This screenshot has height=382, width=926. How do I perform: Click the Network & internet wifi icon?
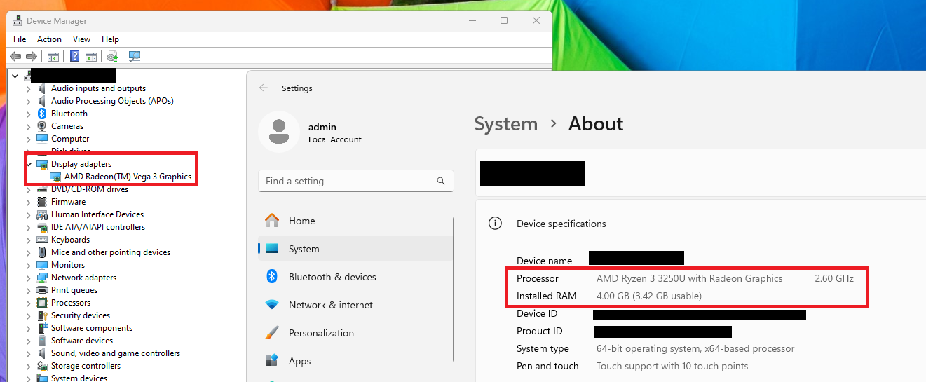click(272, 305)
